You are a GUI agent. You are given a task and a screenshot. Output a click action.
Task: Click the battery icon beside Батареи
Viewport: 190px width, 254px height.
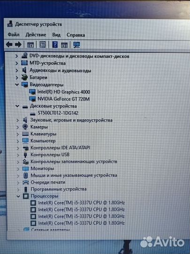tap(24, 77)
